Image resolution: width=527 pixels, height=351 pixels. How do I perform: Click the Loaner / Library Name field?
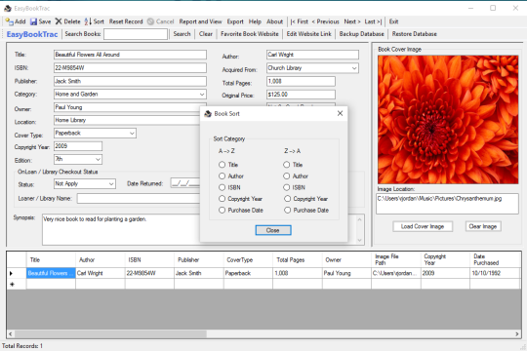click(139, 199)
